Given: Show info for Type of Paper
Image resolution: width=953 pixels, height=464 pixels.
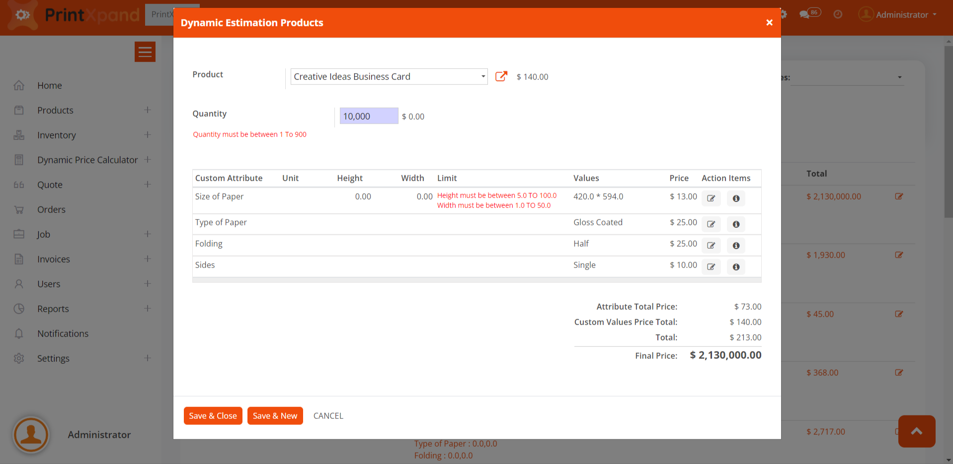Looking at the screenshot, I should 736,224.
